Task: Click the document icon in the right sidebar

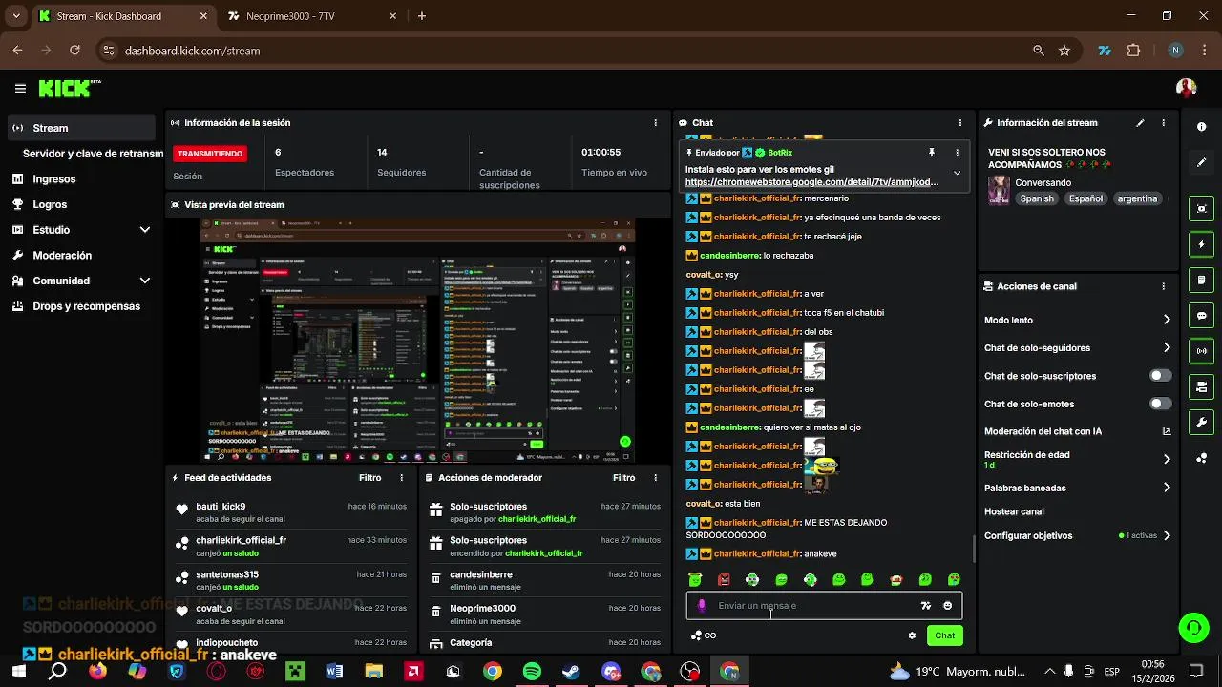Action: coord(1201,280)
